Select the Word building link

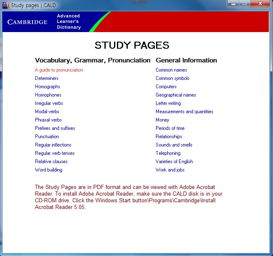pos(49,170)
